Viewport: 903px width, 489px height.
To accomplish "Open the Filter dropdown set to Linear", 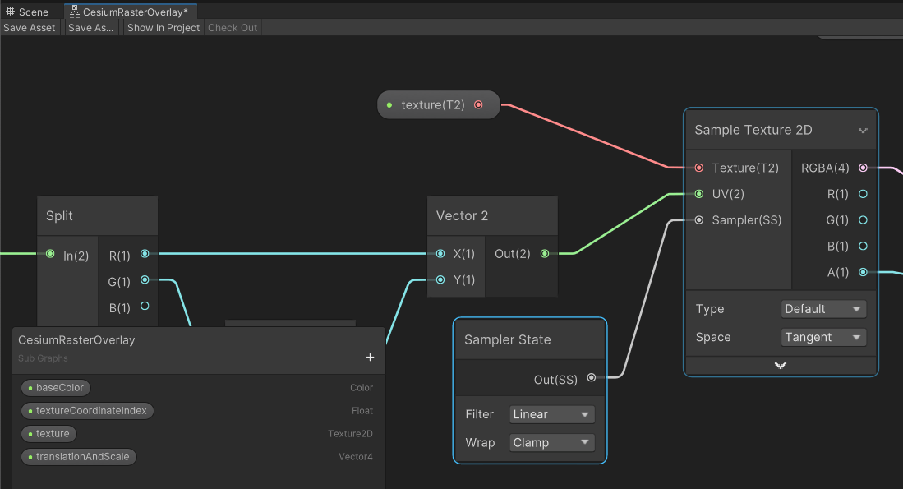I will 551,415.
